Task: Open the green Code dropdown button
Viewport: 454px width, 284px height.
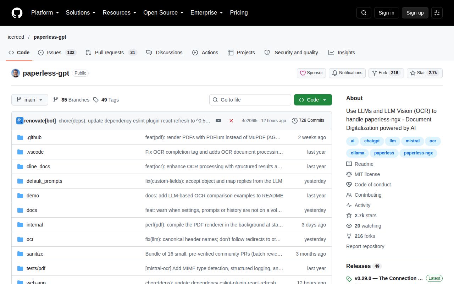Action: click(313, 100)
